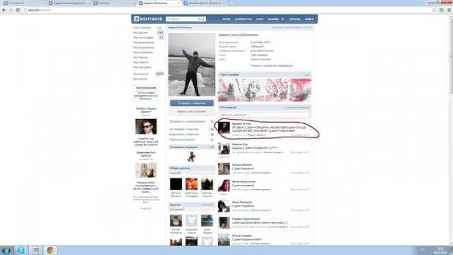Viewport: 453px width, 255px height.
Task: Reload the page with the refresh icon
Action: tap(17, 10)
